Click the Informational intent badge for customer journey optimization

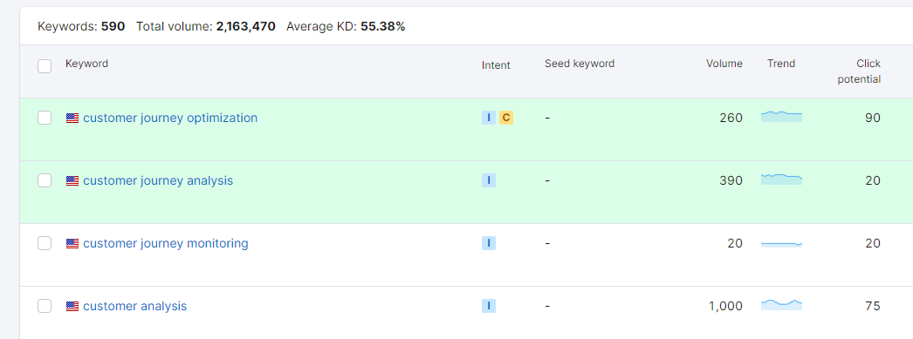[x=489, y=118]
